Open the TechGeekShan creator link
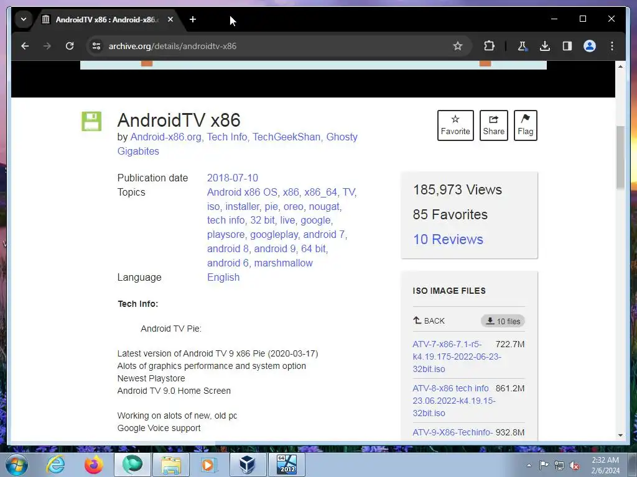 click(x=286, y=137)
